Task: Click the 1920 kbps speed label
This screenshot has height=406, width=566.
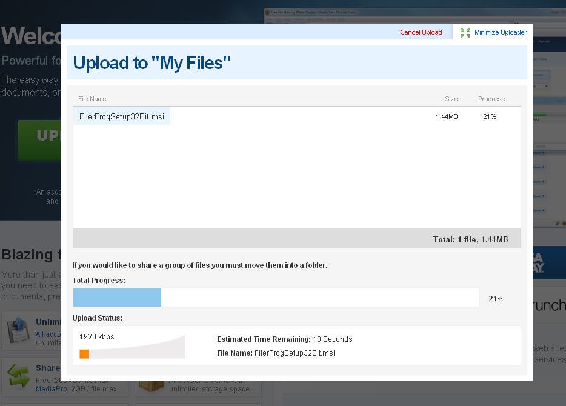Action: point(97,336)
